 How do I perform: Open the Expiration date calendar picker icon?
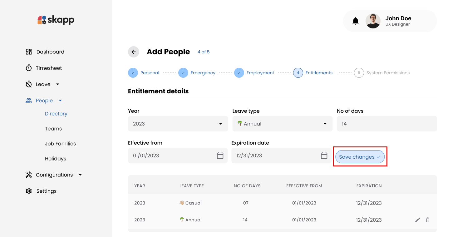(x=324, y=155)
